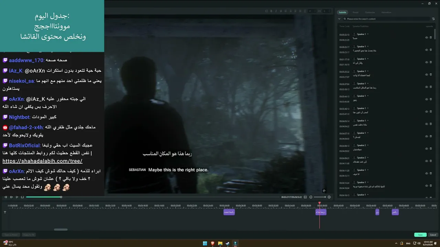Delete the subtitle at 00:03:25:22
Screen dimensions: 440x247
[431, 74]
